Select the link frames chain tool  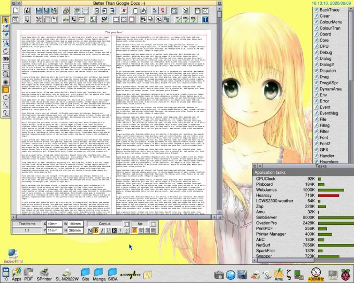pos(6,59)
